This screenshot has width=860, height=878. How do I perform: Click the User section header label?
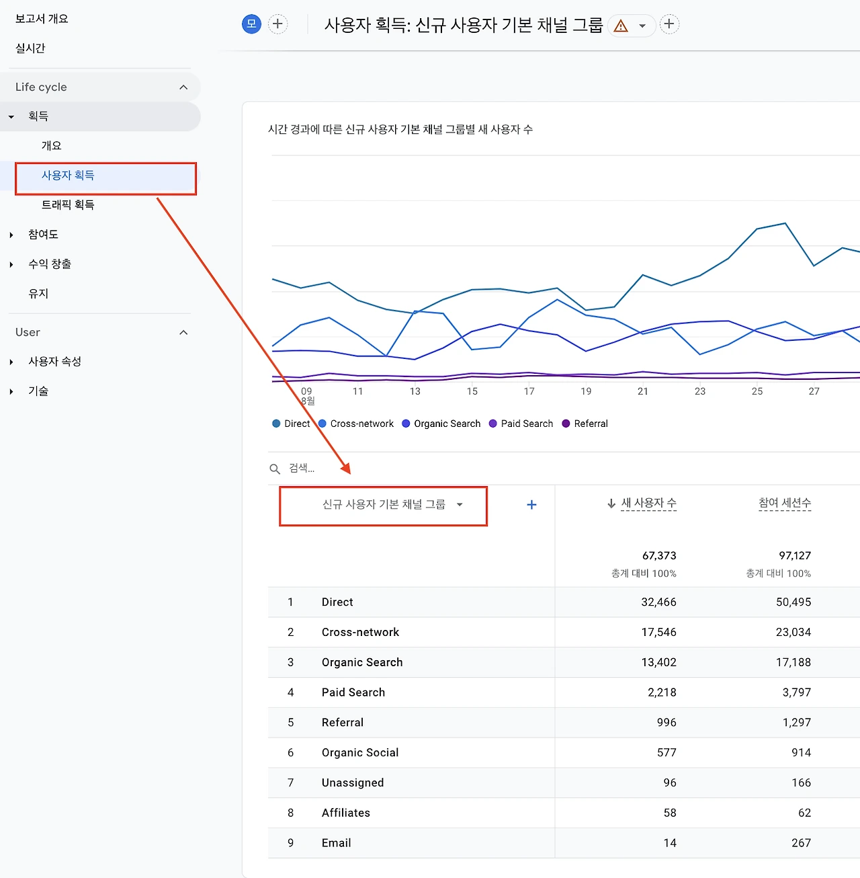click(28, 333)
